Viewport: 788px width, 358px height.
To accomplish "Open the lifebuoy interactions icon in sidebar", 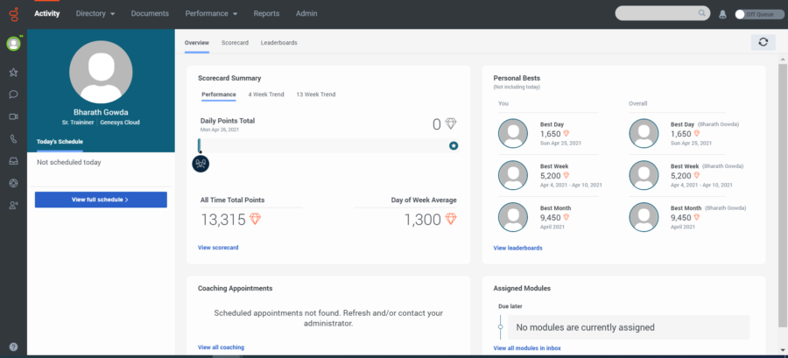I will pyautogui.click(x=13, y=183).
